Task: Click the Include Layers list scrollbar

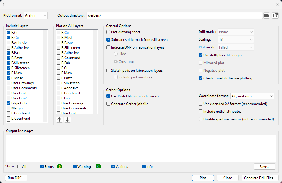Action: 45,65
